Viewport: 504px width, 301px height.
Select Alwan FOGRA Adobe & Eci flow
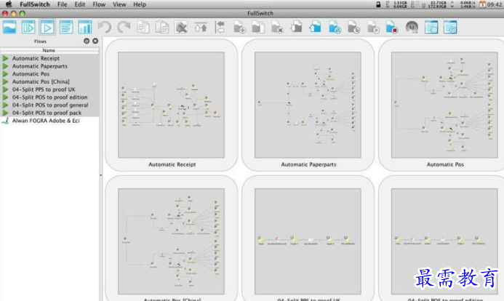tap(49, 121)
